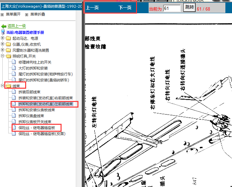The width and height of the screenshot is (232, 187).
Task: Click the 跳转 jump button
Action: point(189,7)
